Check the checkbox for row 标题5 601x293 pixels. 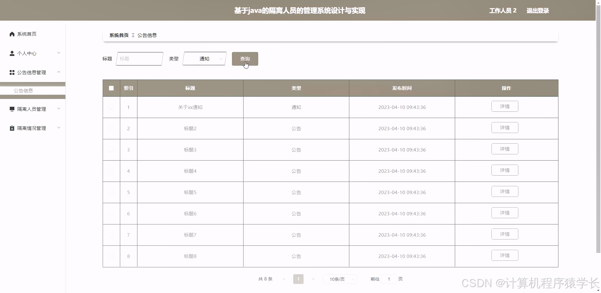(x=111, y=192)
